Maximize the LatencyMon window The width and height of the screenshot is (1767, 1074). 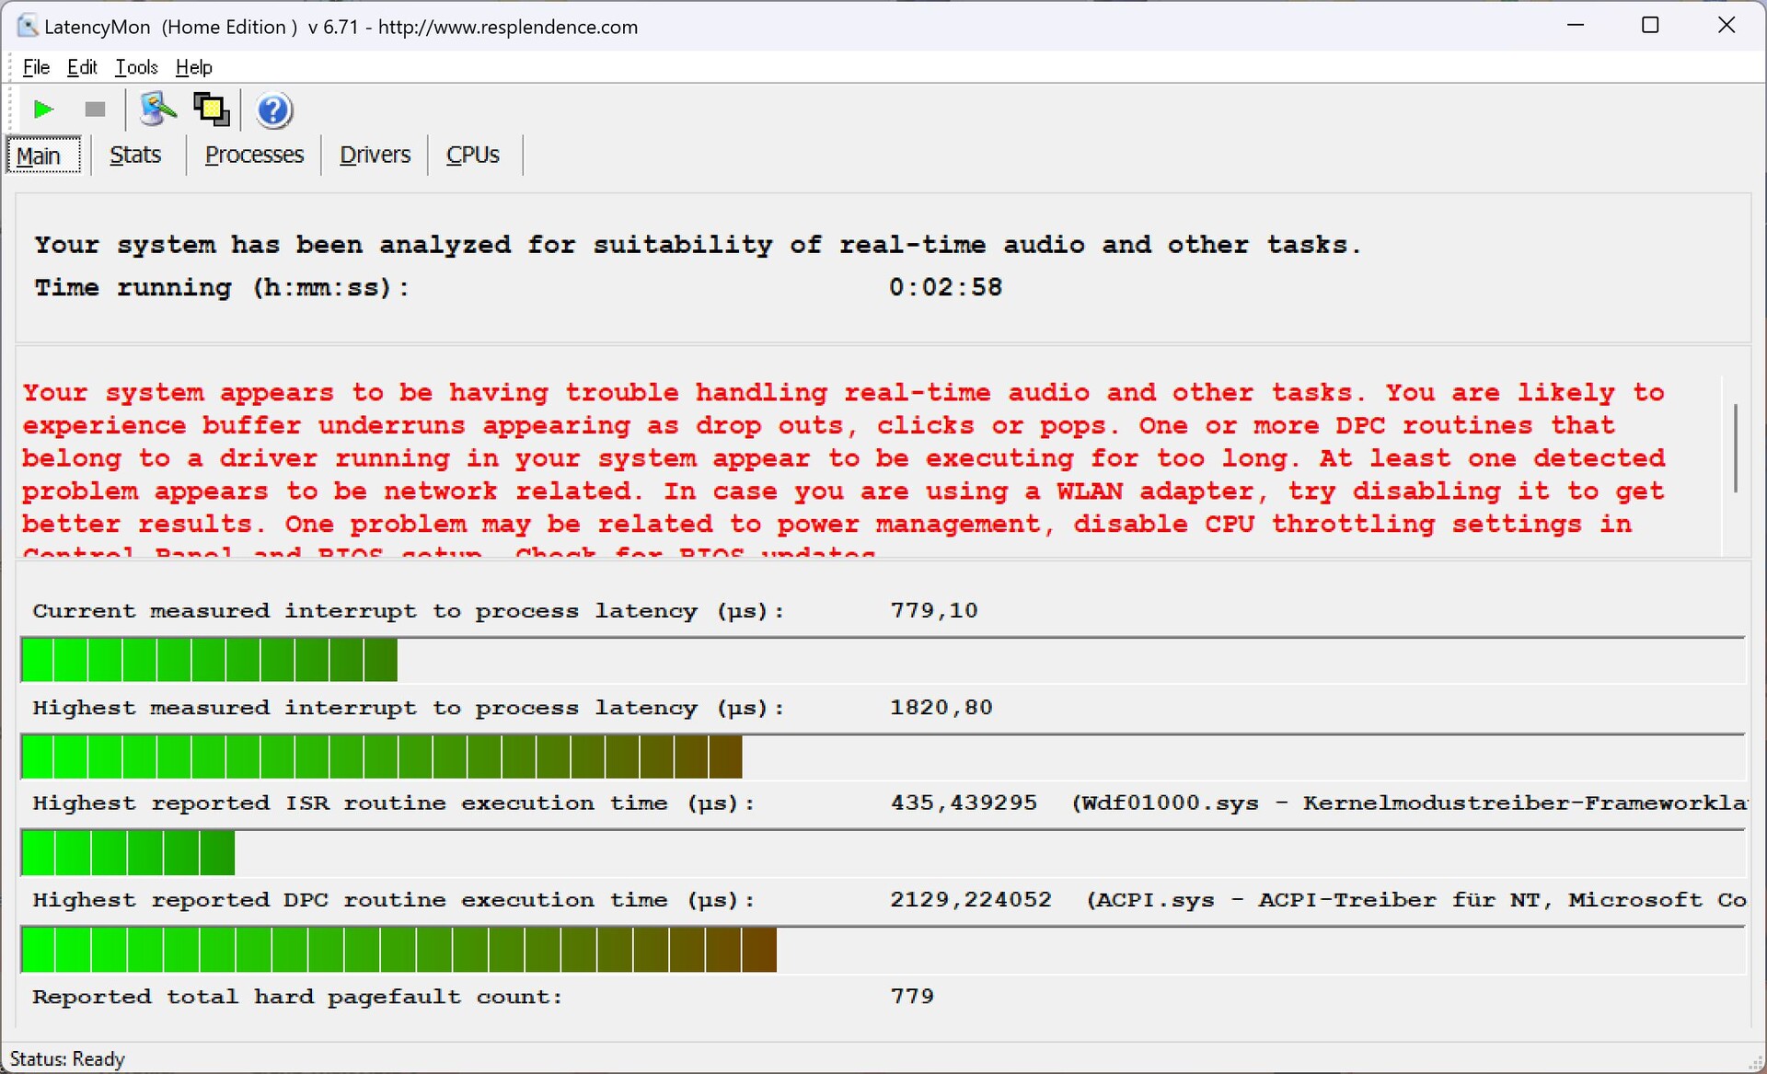pos(1650,26)
